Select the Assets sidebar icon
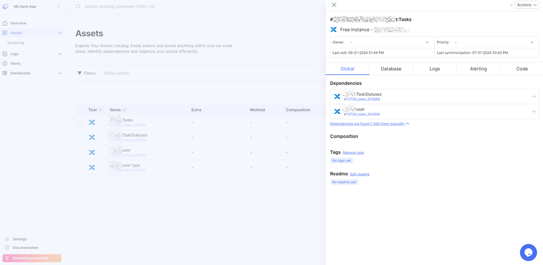Viewport: 543px width, 265px height. point(5,33)
